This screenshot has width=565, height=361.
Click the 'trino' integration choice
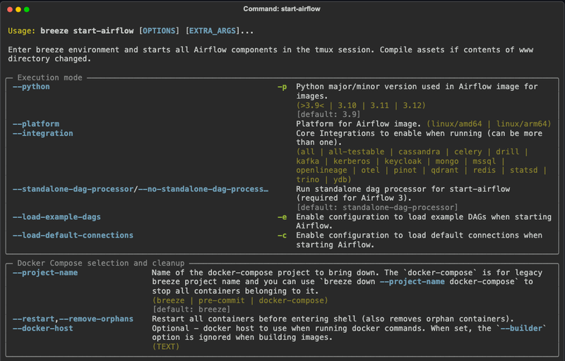click(x=308, y=179)
